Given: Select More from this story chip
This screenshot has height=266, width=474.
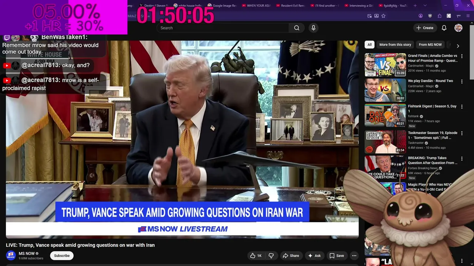Looking at the screenshot, I should coord(395,45).
